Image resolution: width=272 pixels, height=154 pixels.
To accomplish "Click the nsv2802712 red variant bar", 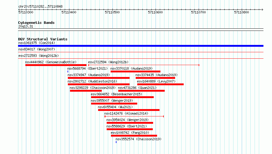I will pyautogui.click(x=99, y=84).
